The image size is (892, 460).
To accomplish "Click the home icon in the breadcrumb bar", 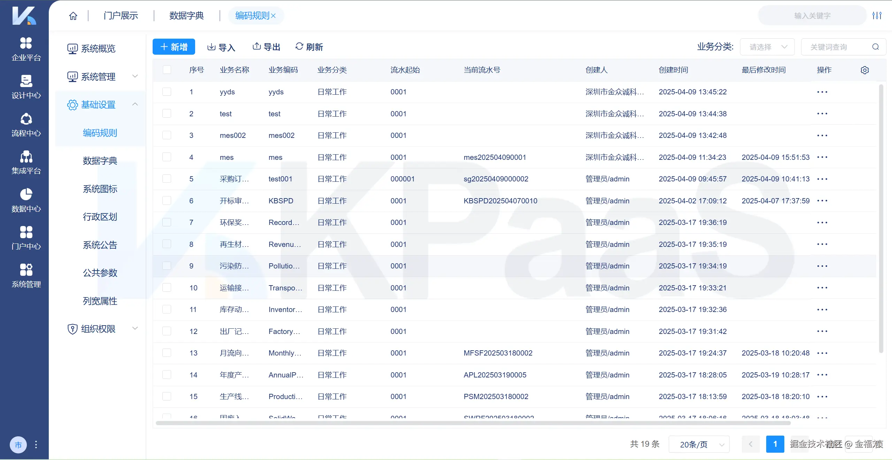I will tap(73, 15).
